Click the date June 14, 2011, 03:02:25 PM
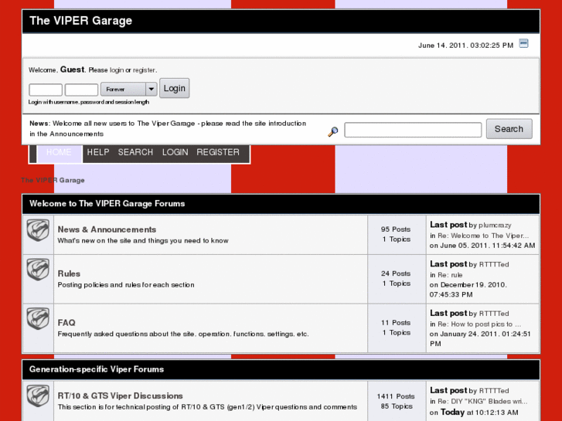The image size is (562, 421). click(465, 46)
